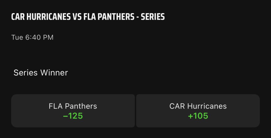The image size is (271, 138).
Task: Click the green plus-105 moneyline price
Action: click(198, 116)
